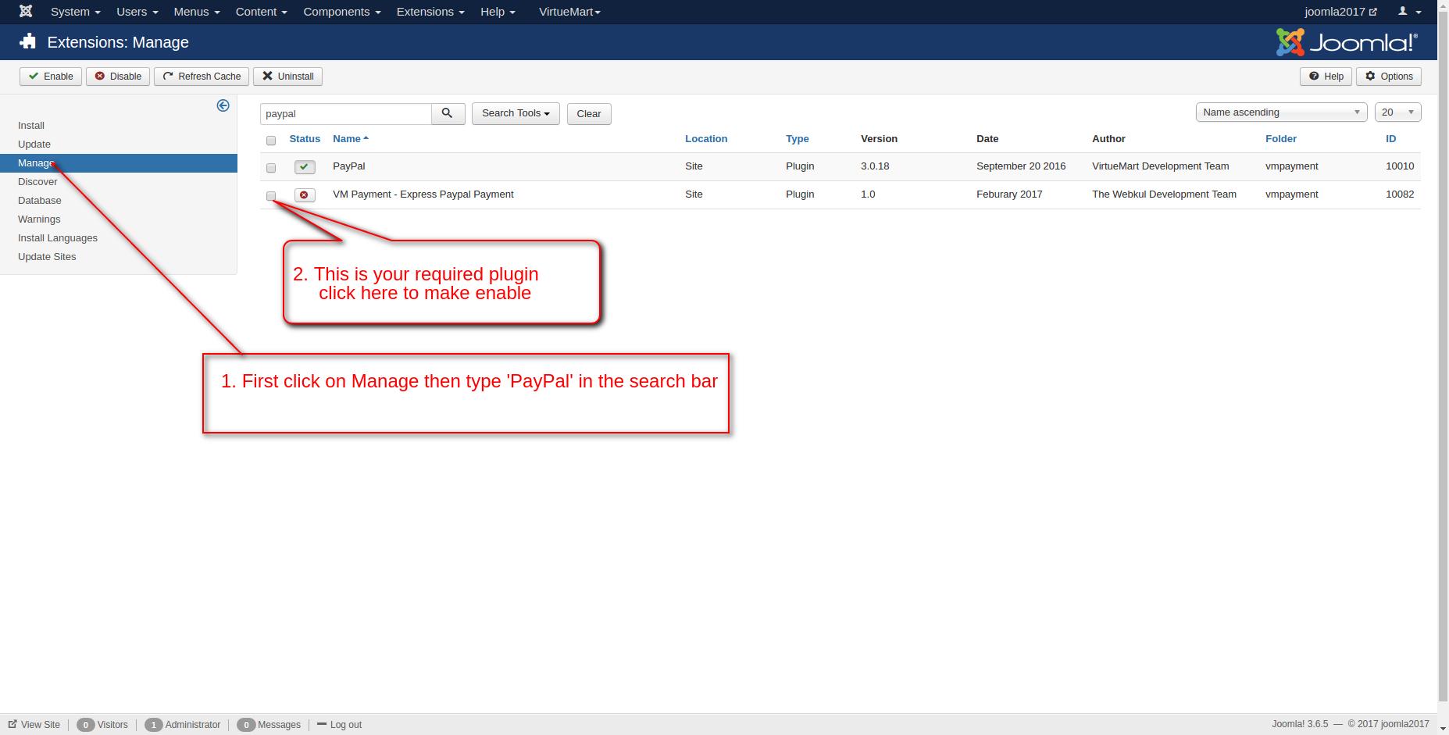The image size is (1449, 735).
Task: Sort by the Location column header
Action: 706,139
